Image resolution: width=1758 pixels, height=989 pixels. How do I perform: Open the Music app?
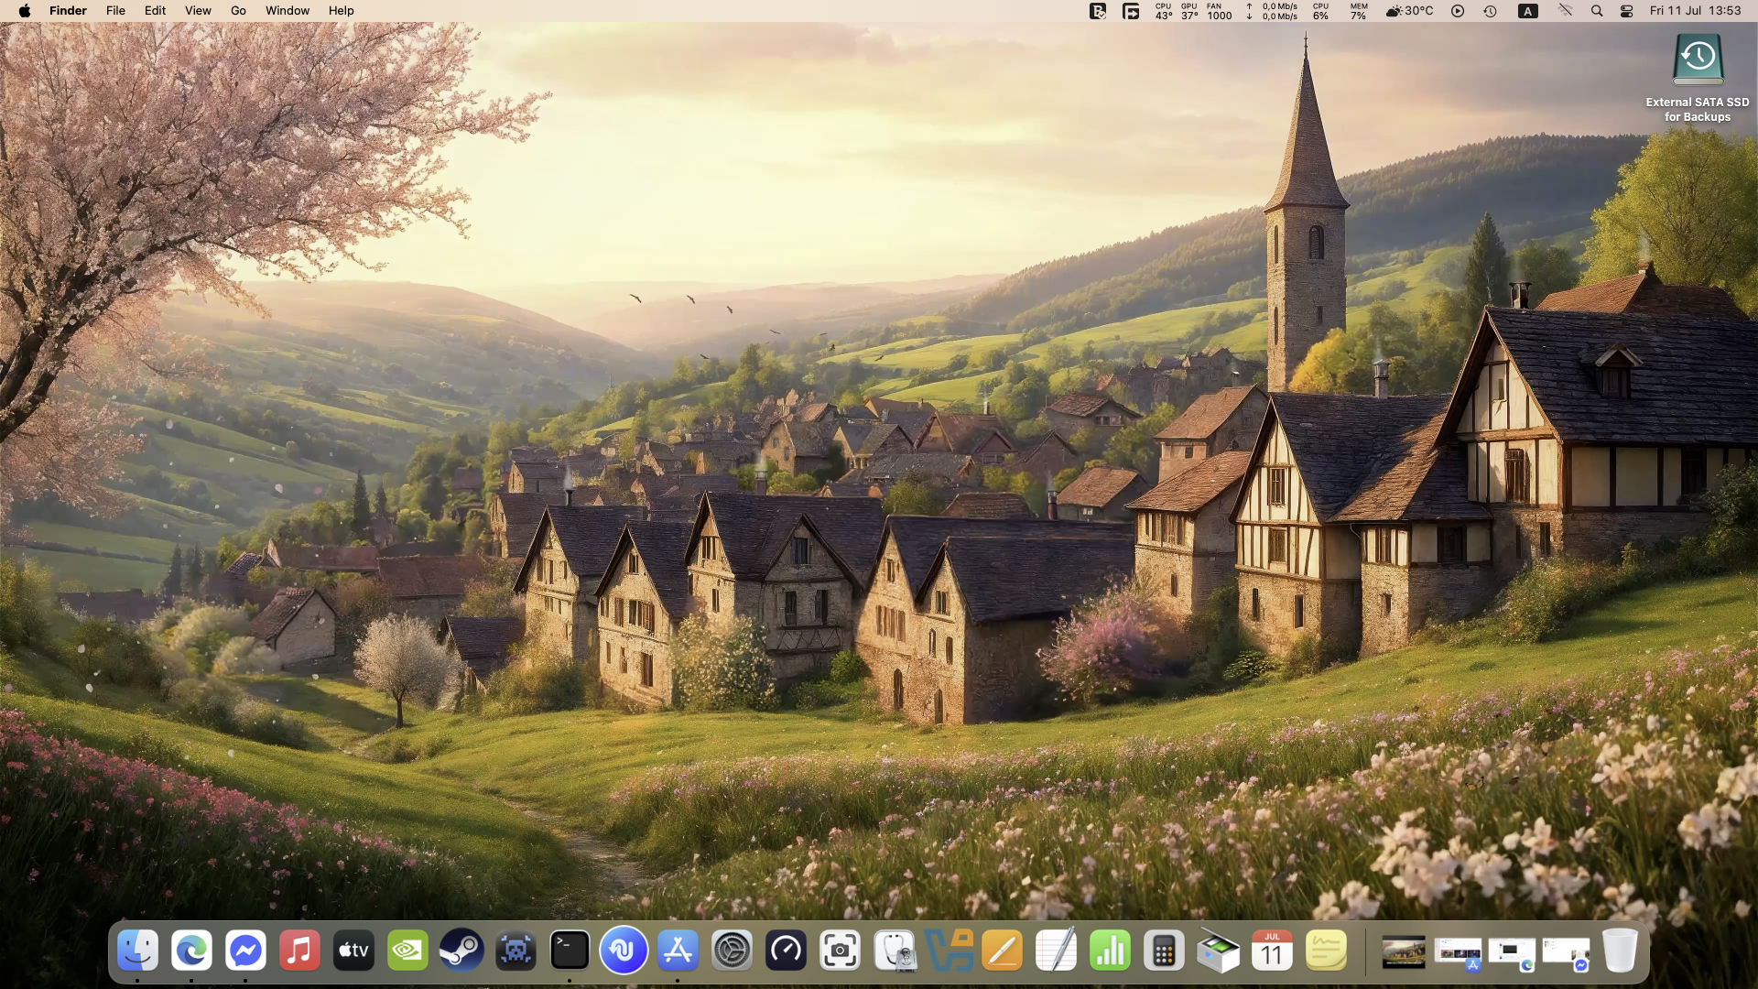299,951
